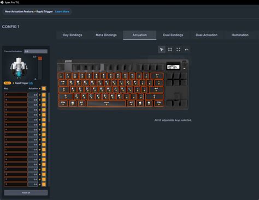Click the Current Actuation value field
259x200 pixels.
(x=36, y=51)
